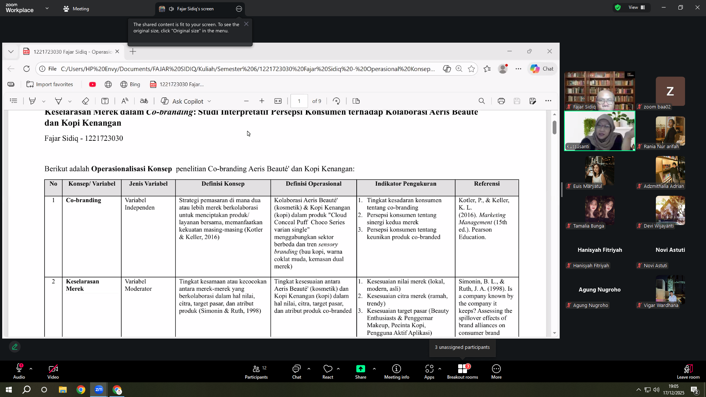
Task: Open the Zoom Workplace dropdown arrow
Action: click(x=47, y=8)
